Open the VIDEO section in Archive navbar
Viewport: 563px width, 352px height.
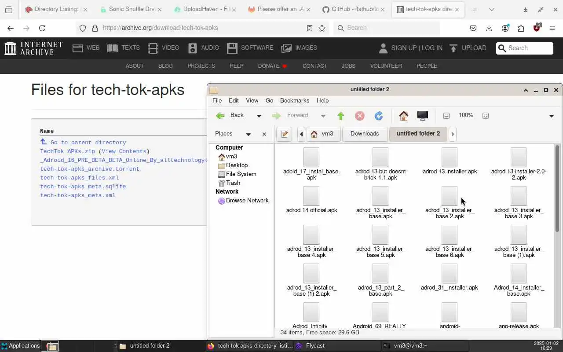click(164, 48)
